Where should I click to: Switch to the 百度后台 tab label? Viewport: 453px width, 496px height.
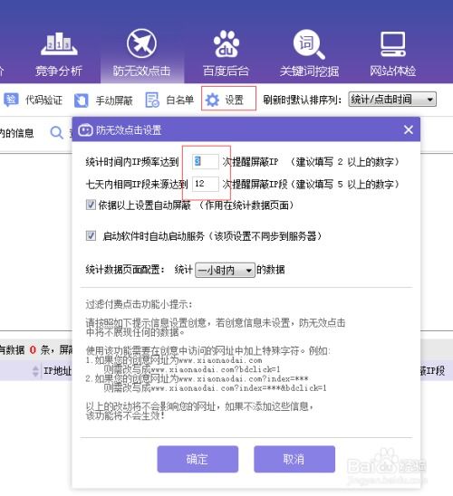click(226, 71)
